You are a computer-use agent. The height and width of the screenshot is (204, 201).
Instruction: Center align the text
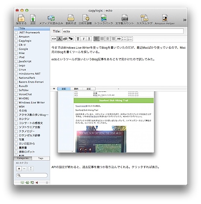(x=108, y=39)
